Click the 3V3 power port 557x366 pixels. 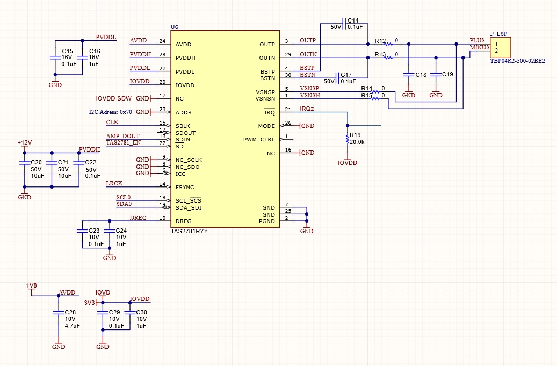click(x=90, y=303)
